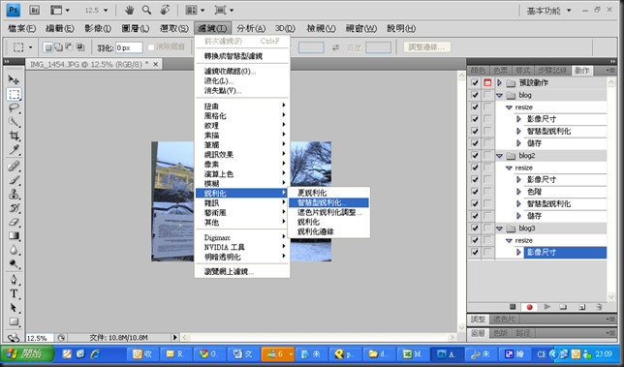This screenshot has width=624, height=367.
Task: Choose the Add to selection mode icon
Action: (58, 47)
